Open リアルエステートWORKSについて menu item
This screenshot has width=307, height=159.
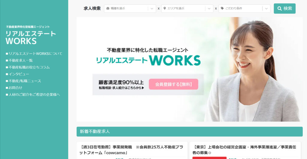pos(34,54)
